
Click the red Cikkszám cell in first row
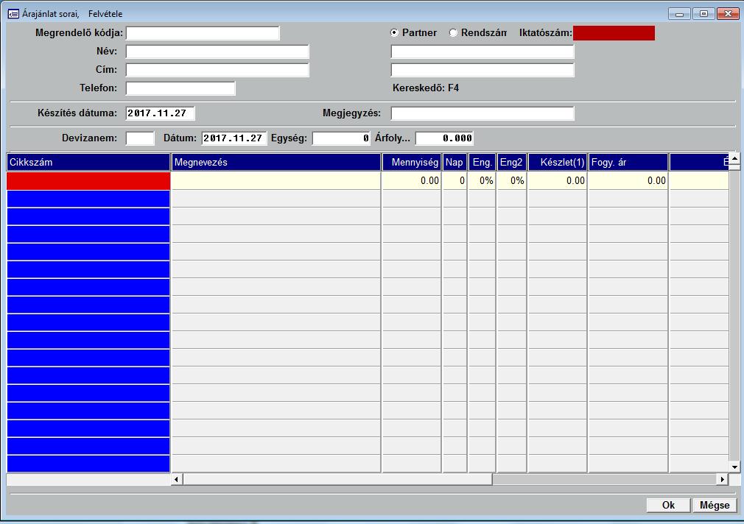pyautogui.click(x=88, y=180)
